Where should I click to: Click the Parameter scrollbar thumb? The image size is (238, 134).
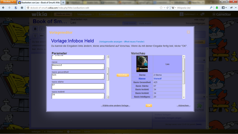[x=108, y=74]
